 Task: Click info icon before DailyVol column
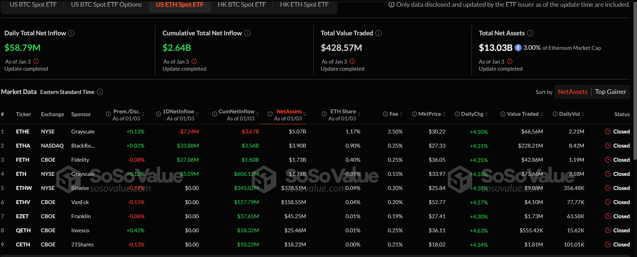[x=555, y=114]
